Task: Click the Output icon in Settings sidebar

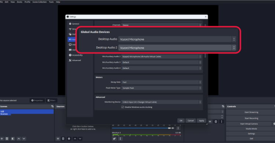Action: (x=70, y=34)
